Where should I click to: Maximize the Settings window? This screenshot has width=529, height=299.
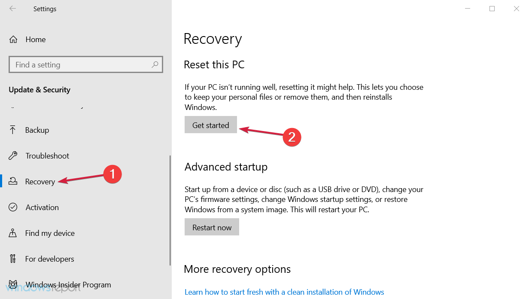click(x=492, y=9)
